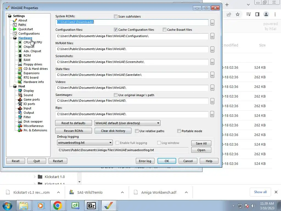Expand the Kickstart 1.0 folder
Screen dimensions: 281x211
click(x=35, y=177)
